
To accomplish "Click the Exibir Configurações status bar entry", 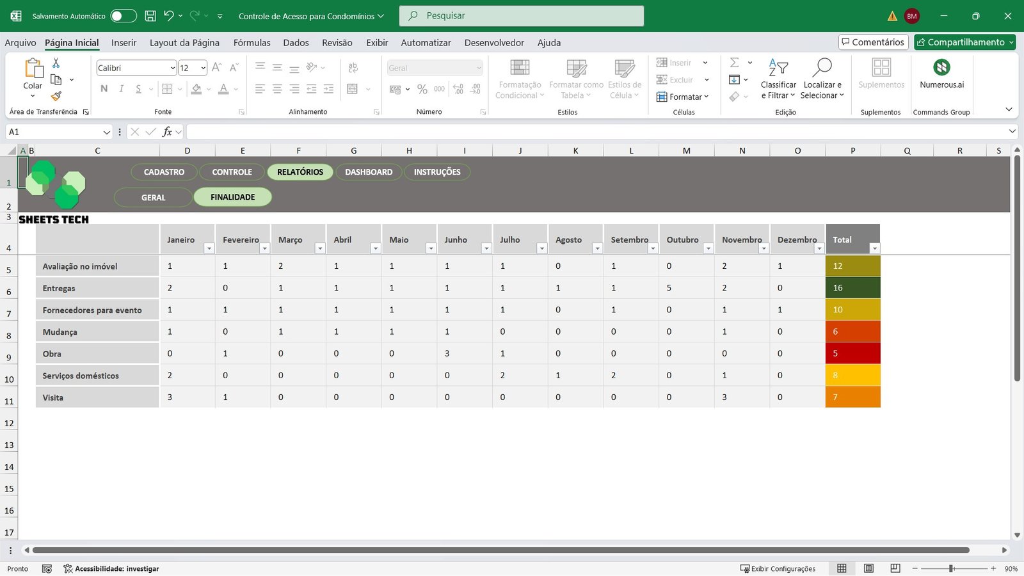I will [x=778, y=568].
